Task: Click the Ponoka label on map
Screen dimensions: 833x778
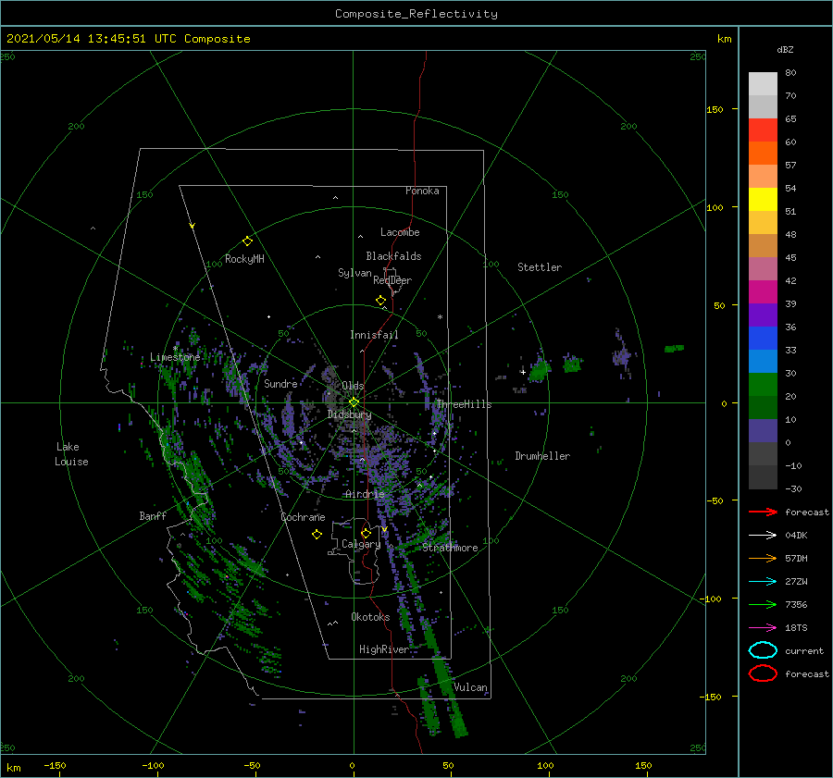Action: pyautogui.click(x=422, y=191)
